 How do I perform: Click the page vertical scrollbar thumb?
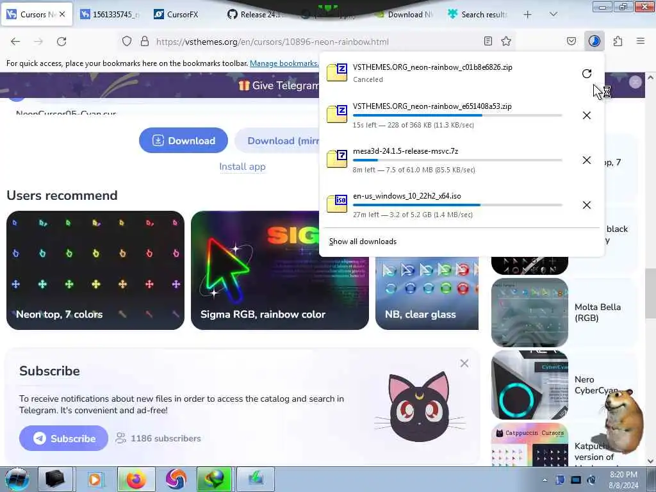point(650,293)
